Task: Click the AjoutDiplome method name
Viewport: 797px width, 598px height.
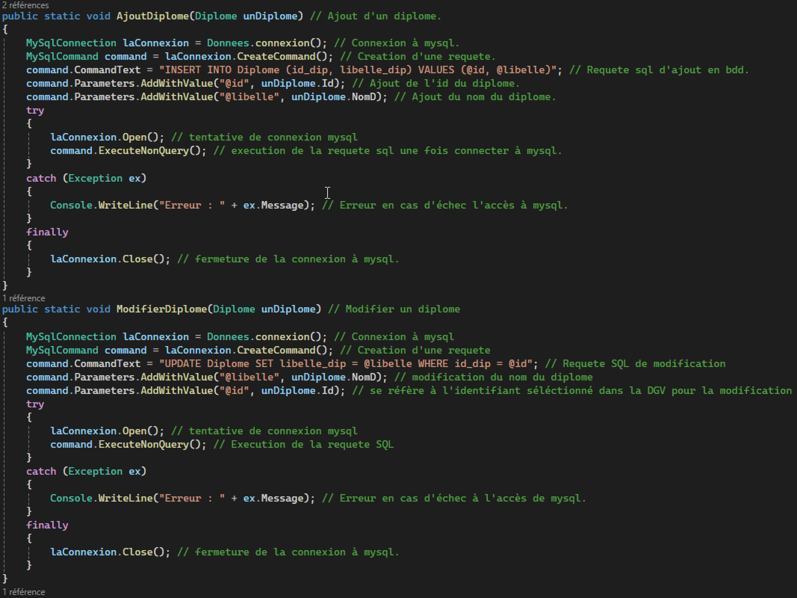Action: click(x=153, y=16)
